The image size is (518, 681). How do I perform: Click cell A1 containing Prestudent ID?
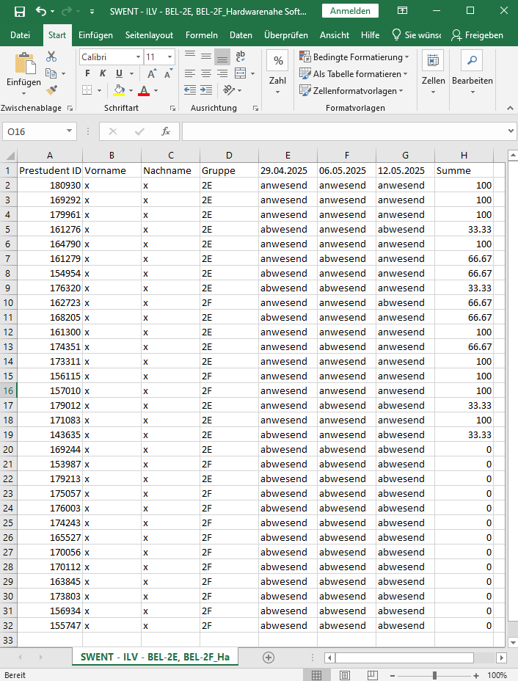(x=50, y=170)
